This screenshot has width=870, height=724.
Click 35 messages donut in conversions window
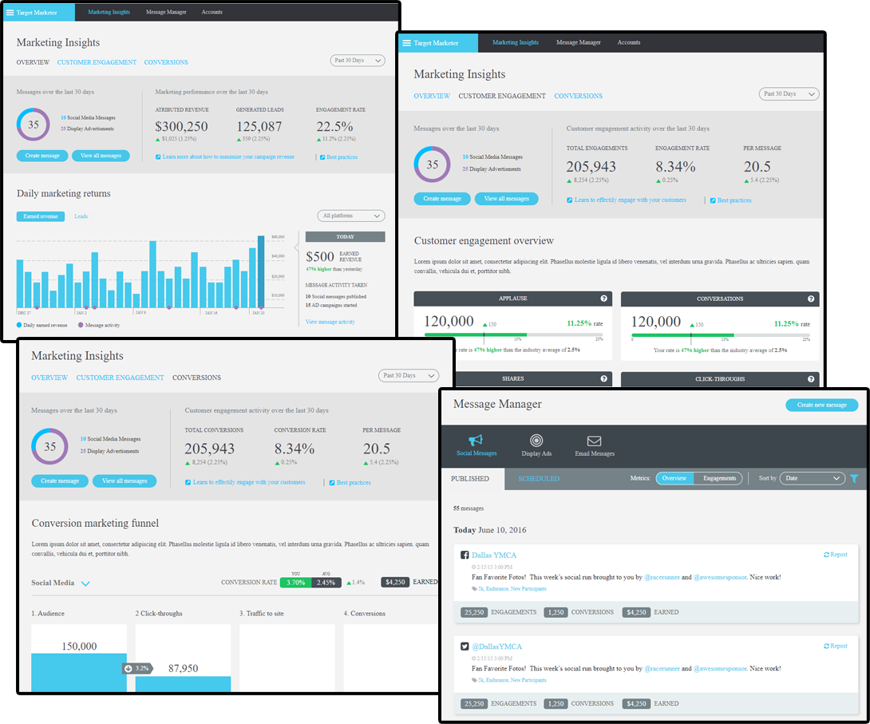pyautogui.click(x=50, y=446)
